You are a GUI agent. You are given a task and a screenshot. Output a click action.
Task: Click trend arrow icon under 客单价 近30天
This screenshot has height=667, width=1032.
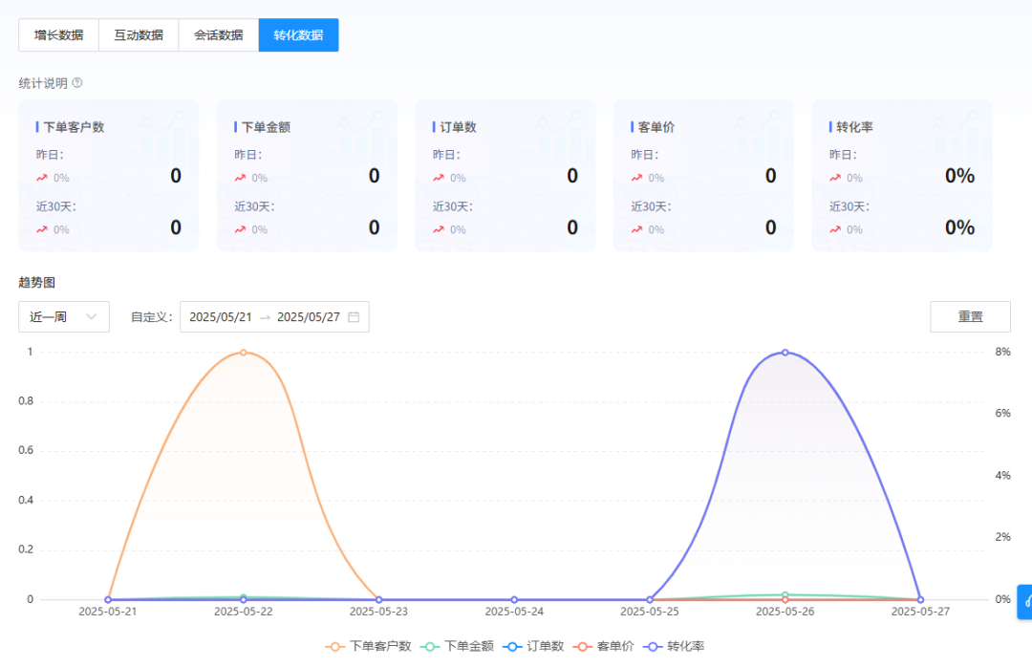click(636, 229)
